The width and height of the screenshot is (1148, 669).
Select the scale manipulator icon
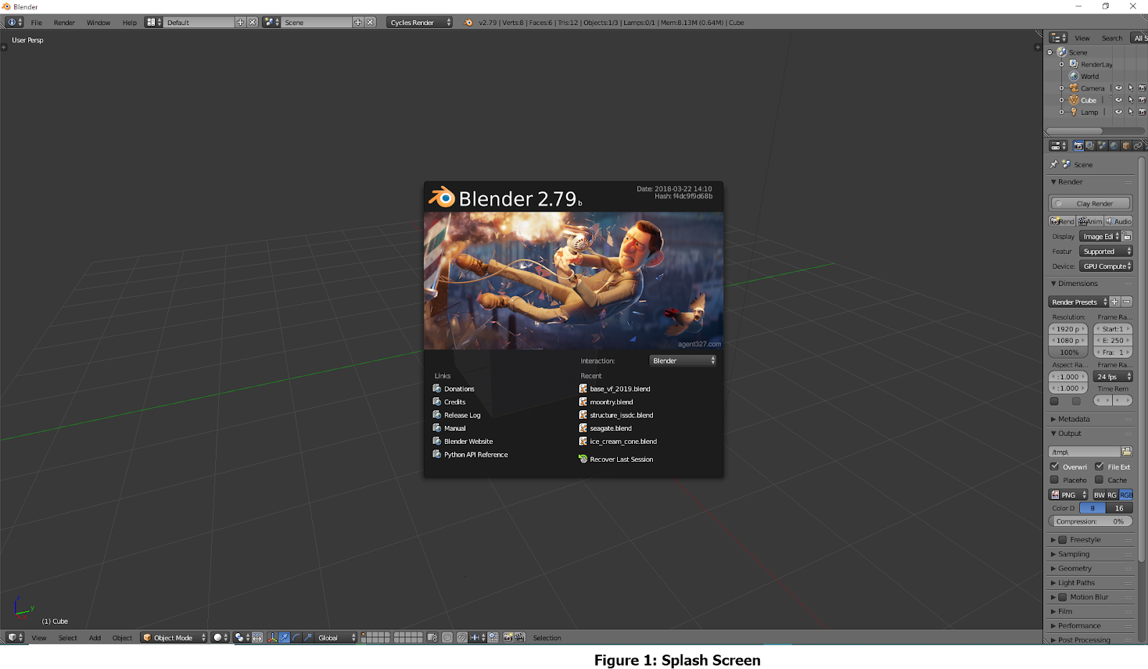click(x=309, y=637)
